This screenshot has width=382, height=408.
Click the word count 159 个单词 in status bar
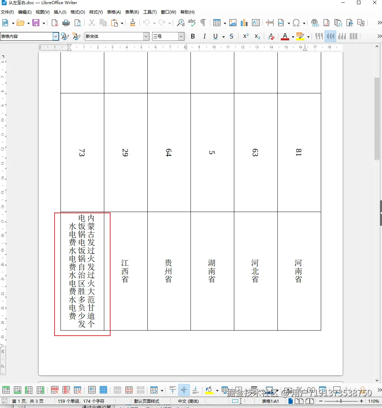[68, 401]
